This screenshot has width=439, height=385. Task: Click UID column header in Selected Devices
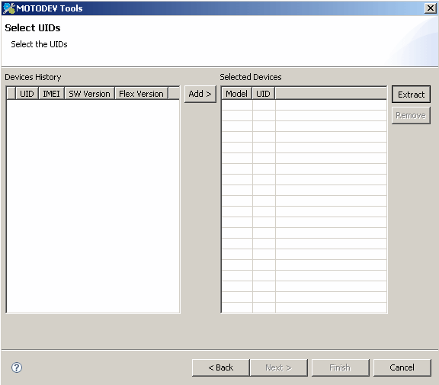click(264, 94)
